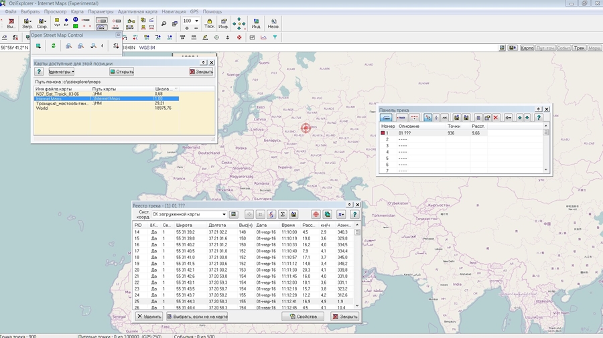Click the magnifier zoom icon in main toolbar
The width and height of the screenshot is (603, 338).
164,23
